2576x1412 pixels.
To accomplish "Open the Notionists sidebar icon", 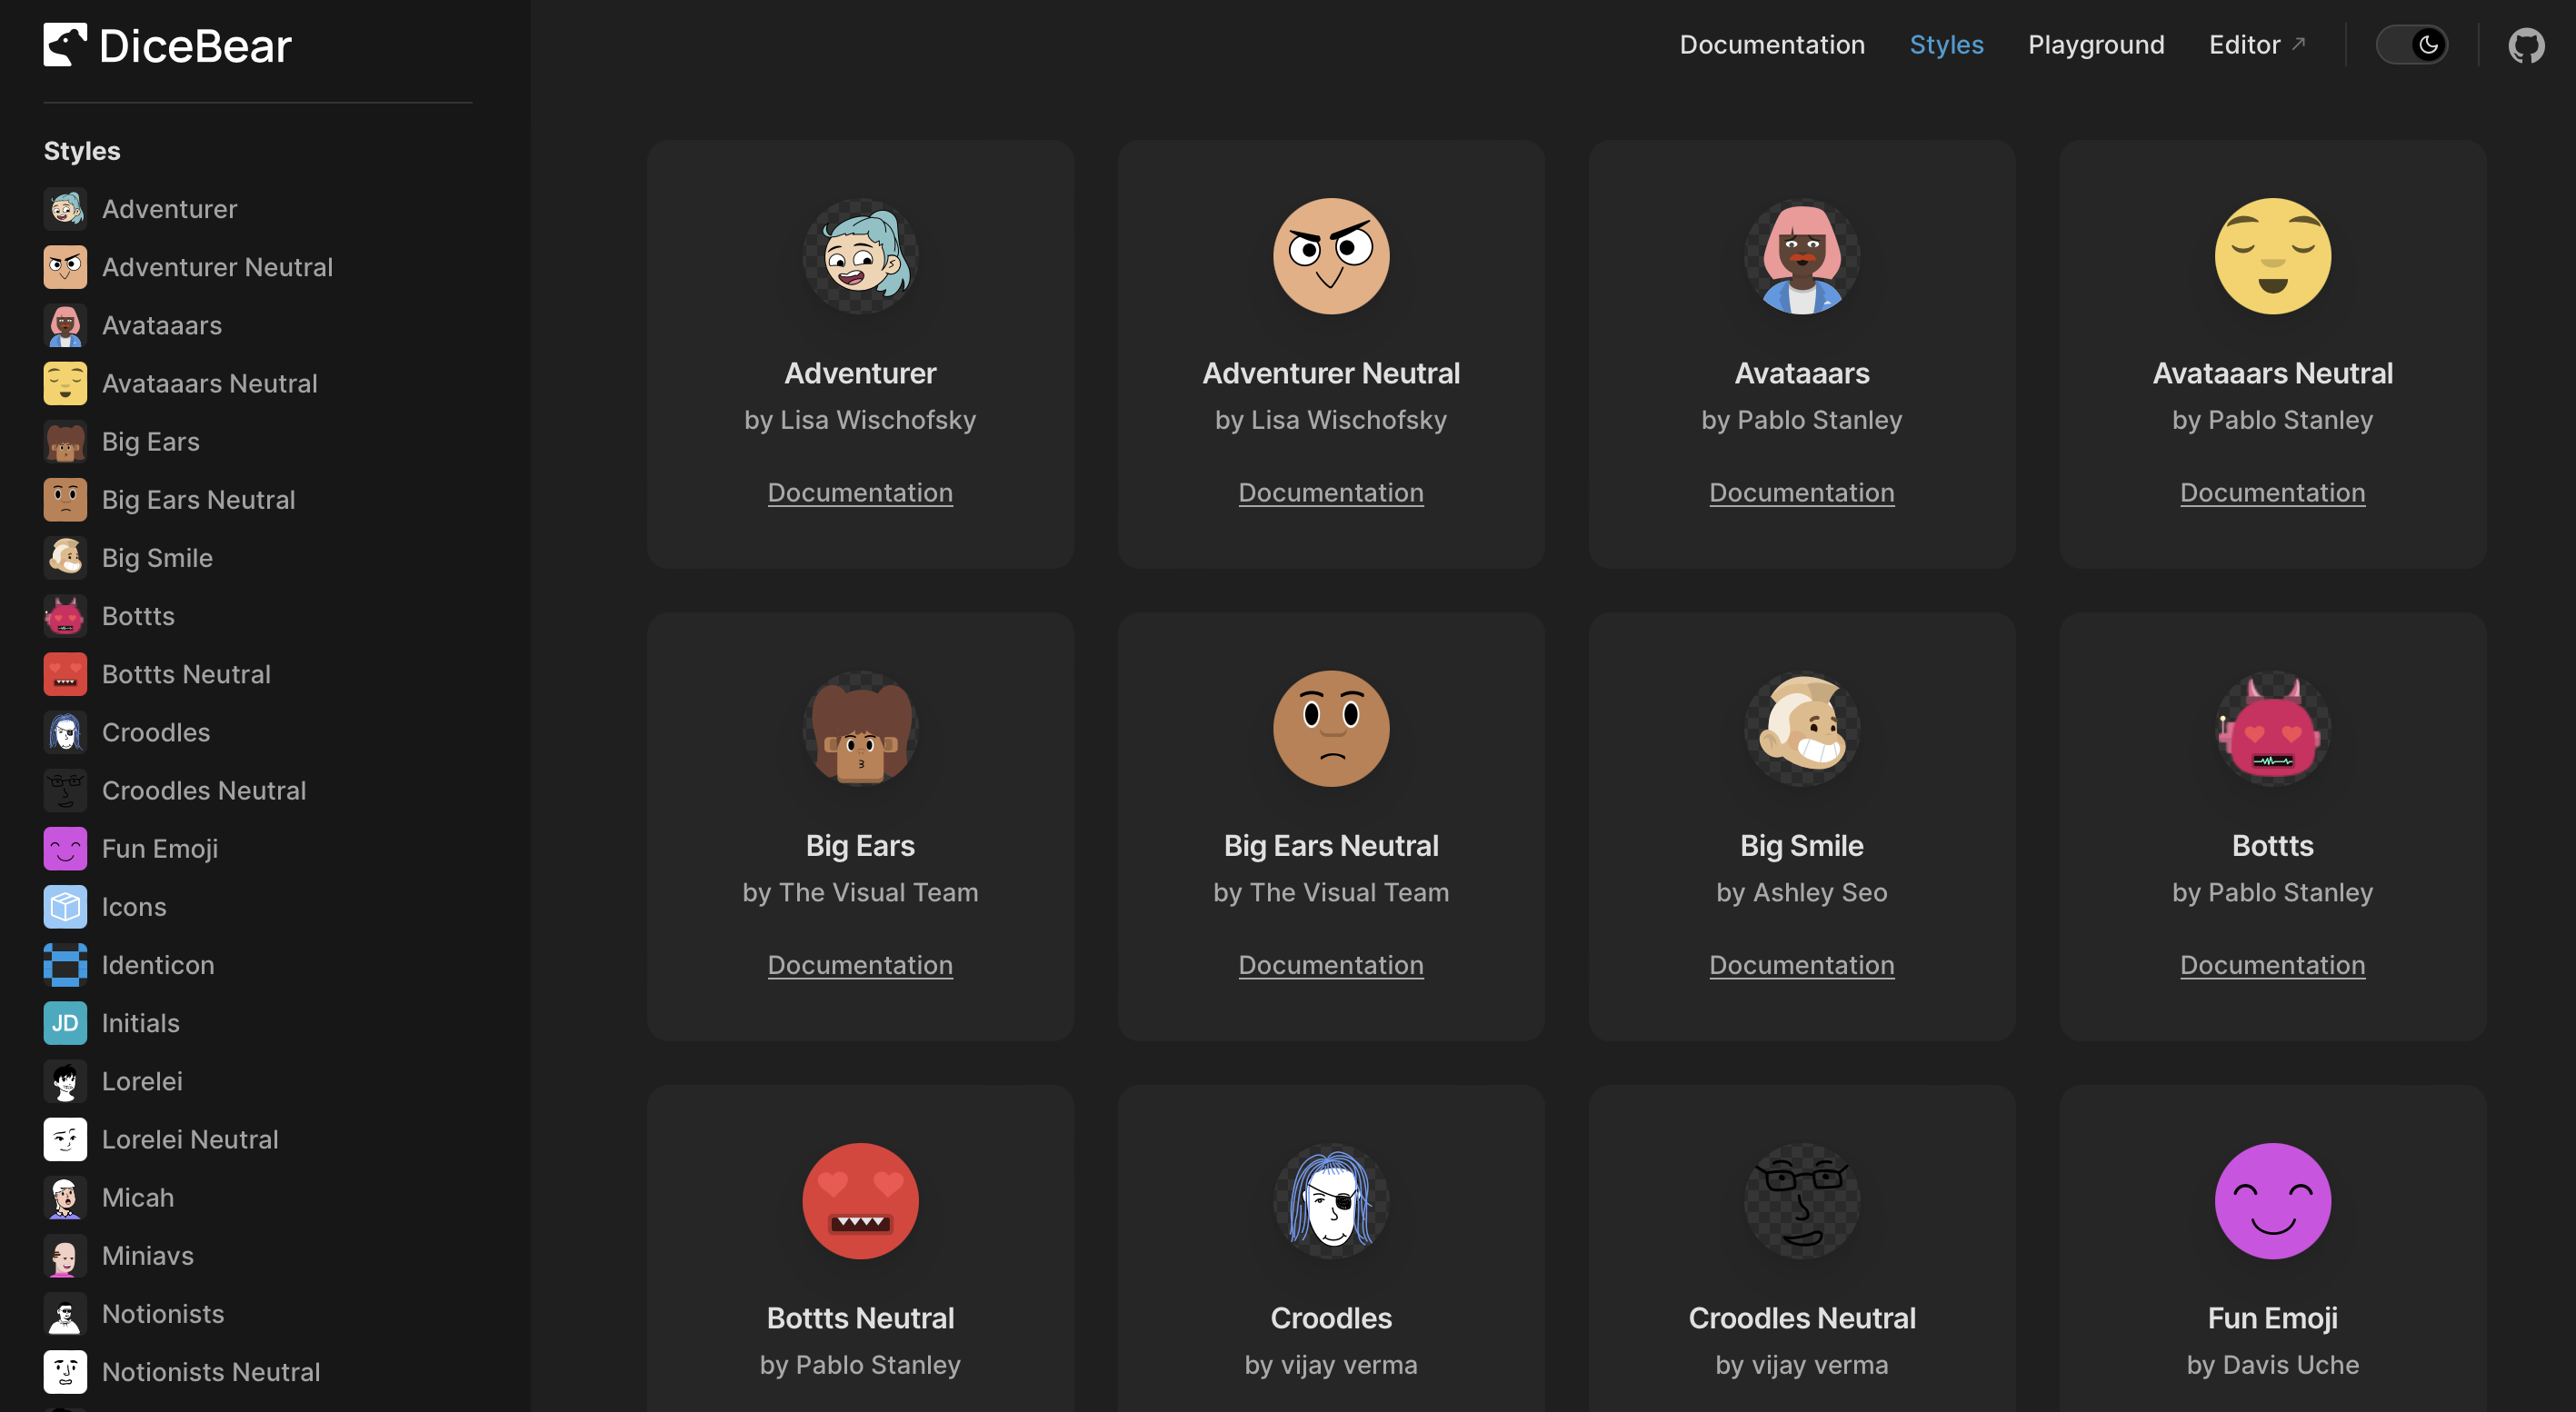I will [x=65, y=1313].
